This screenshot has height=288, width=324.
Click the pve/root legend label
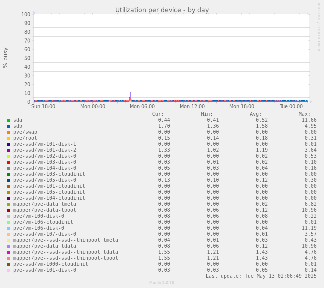tap(25, 138)
